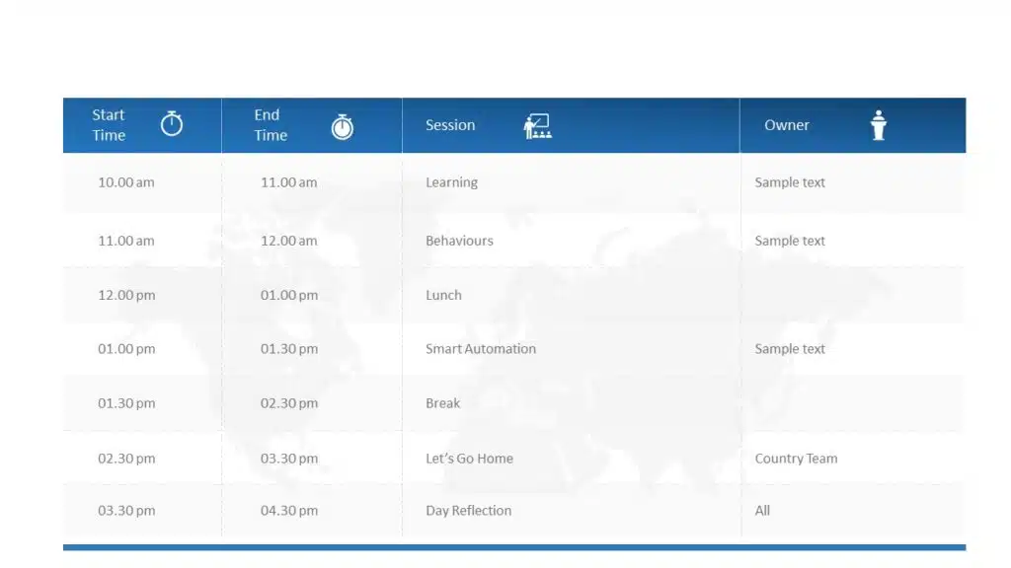Screen dimensions: 1011x568
Task: Click the stopwatch icon beside End Time
Action: pos(342,126)
